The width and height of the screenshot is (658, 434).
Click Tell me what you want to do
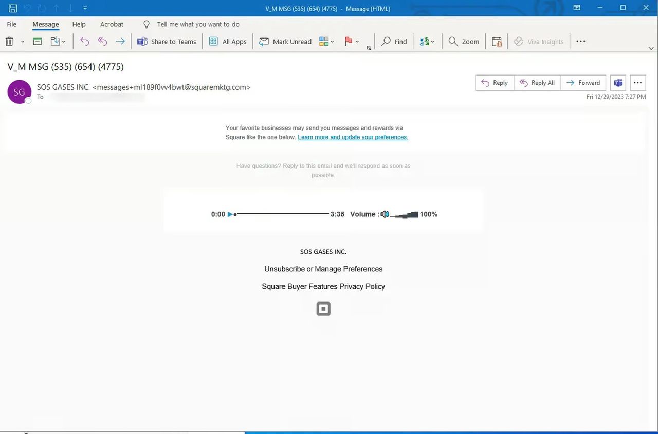pos(198,24)
